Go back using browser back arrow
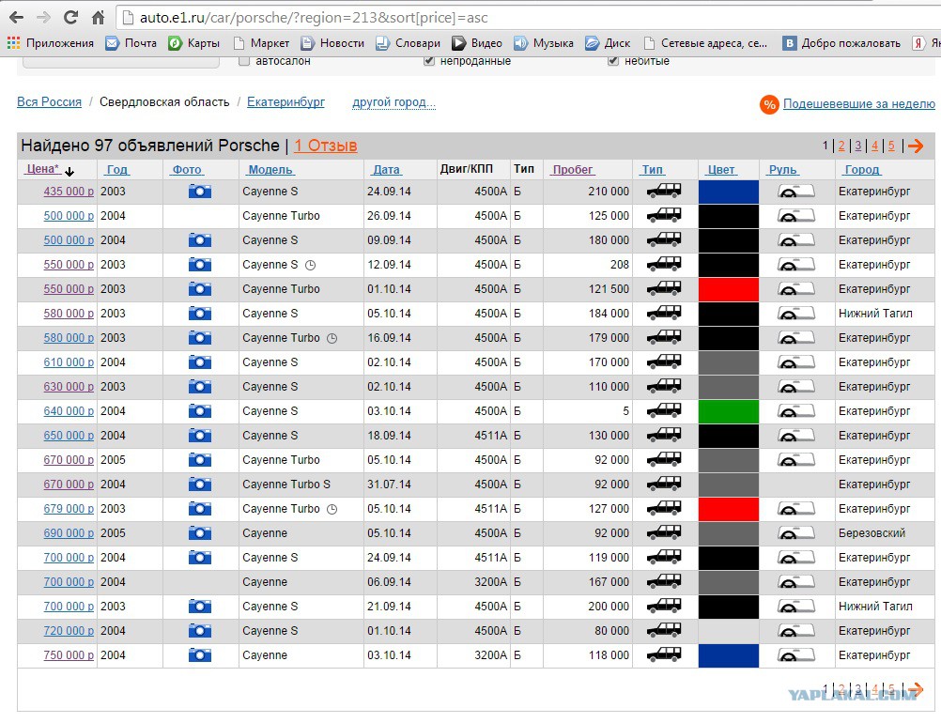Image resolution: width=941 pixels, height=723 pixels. 17,18
